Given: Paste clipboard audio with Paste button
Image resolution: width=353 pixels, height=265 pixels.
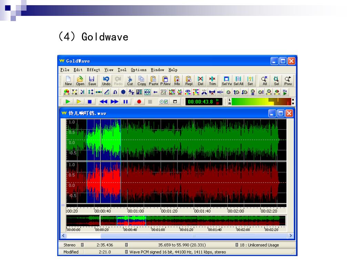Looking at the screenshot, I should point(153,81).
